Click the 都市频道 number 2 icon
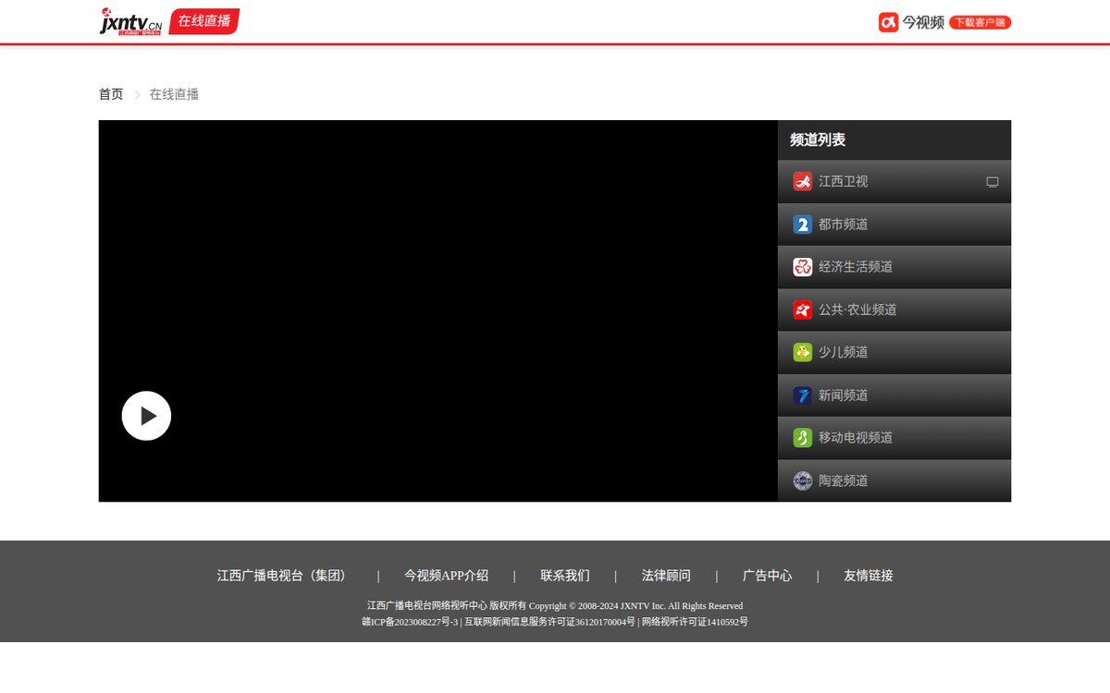Screen dimensions: 1110x693 [x=802, y=225]
